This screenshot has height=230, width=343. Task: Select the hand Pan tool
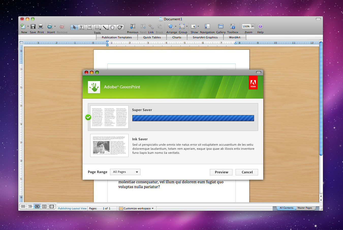pos(112,27)
